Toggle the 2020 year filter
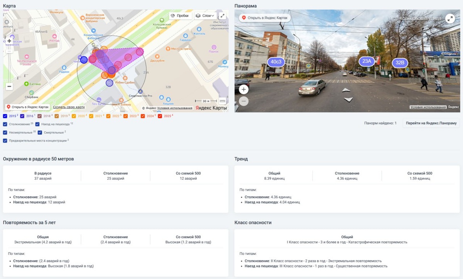Screen dimensions: 463x279 click(74, 116)
